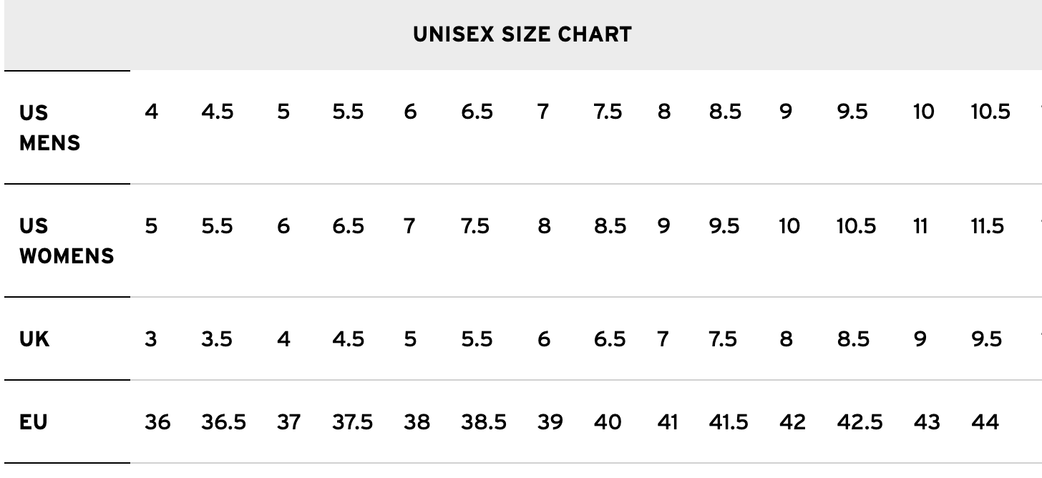The height and width of the screenshot is (478, 1042).
Task: Click the UNISEX SIZE CHART heading
Action: (522, 34)
